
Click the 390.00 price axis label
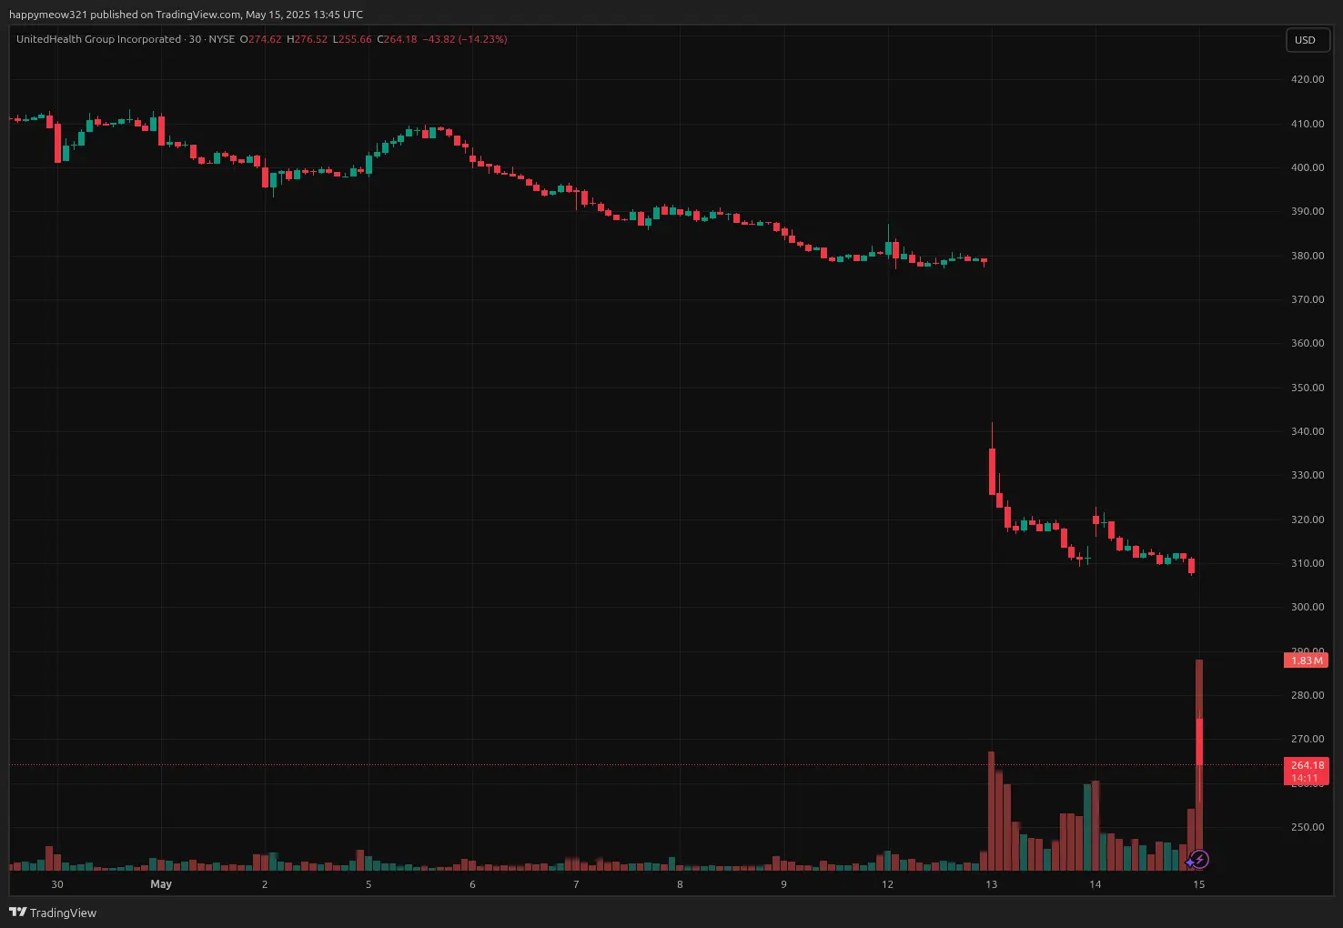coord(1308,211)
